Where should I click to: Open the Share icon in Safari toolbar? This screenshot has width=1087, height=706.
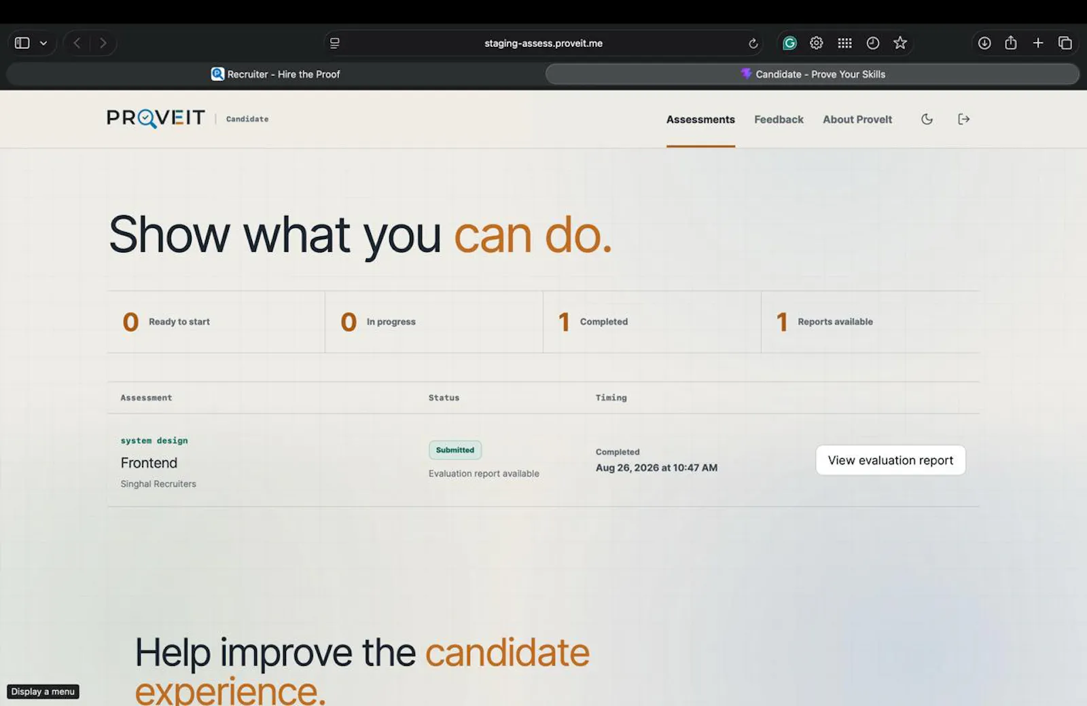[x=1011, y=43]
